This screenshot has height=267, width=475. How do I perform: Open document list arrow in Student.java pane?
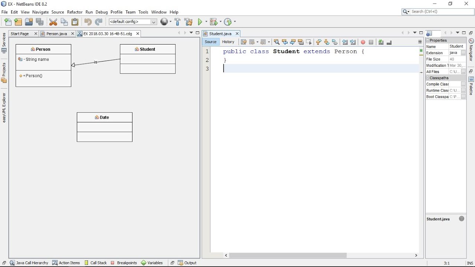[x=415, y=33]
